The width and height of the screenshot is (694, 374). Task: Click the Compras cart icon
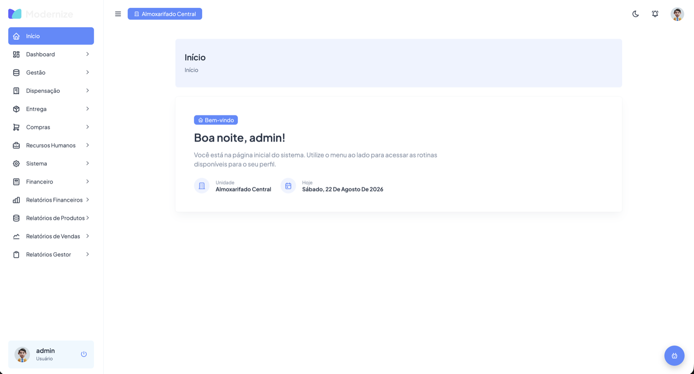tap(16, 127)
